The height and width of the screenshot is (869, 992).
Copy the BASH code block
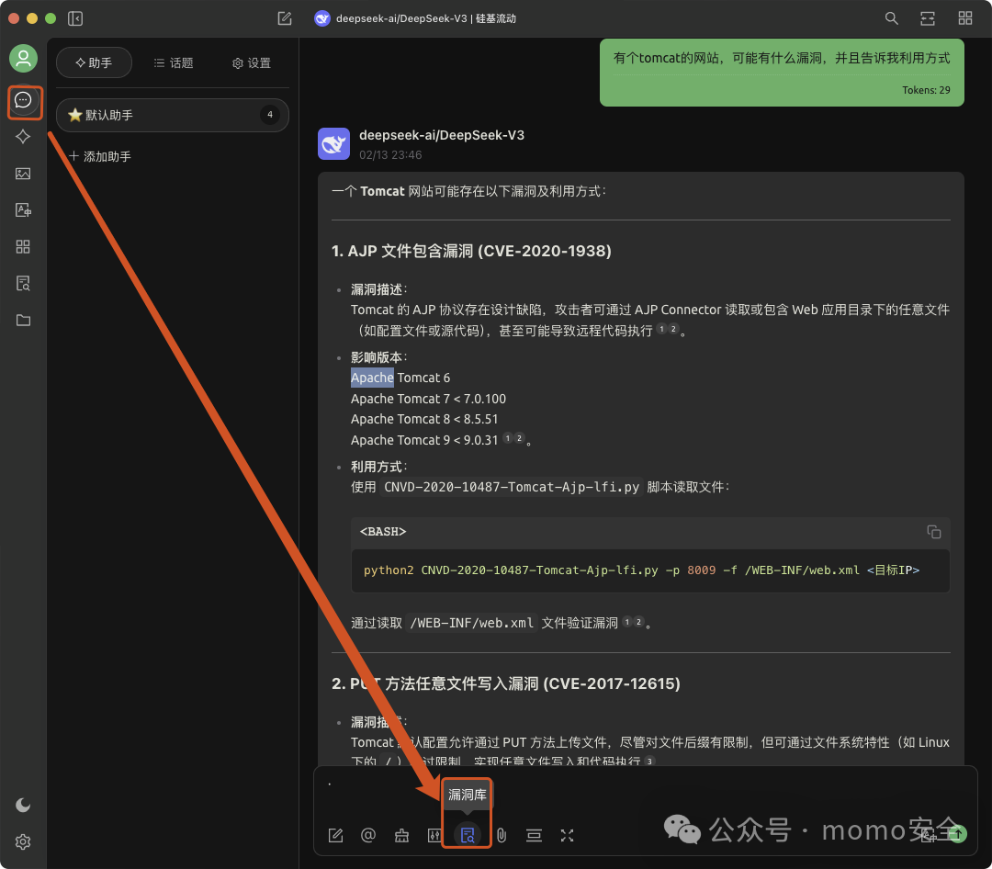pyautogui.click(x=934, y=532)
